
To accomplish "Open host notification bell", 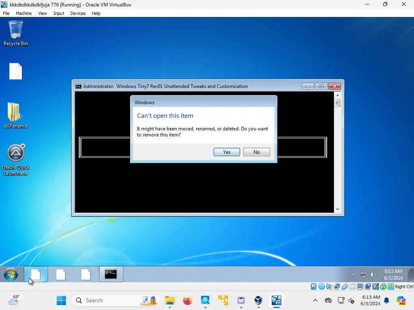I will (387, 300).
